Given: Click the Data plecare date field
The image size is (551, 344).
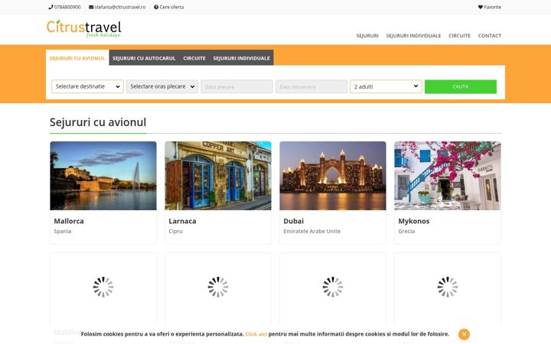Looking at the screenshot, I should click(236, 86).
